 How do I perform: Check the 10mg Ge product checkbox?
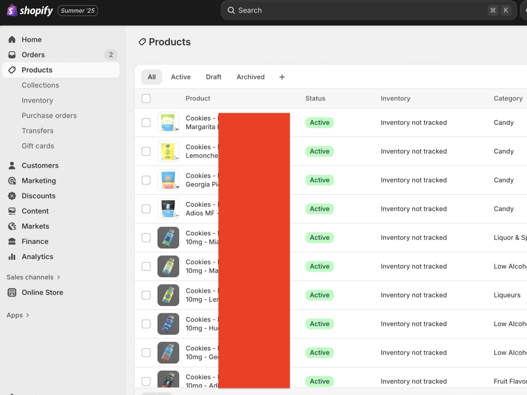(x=146, y=353)
